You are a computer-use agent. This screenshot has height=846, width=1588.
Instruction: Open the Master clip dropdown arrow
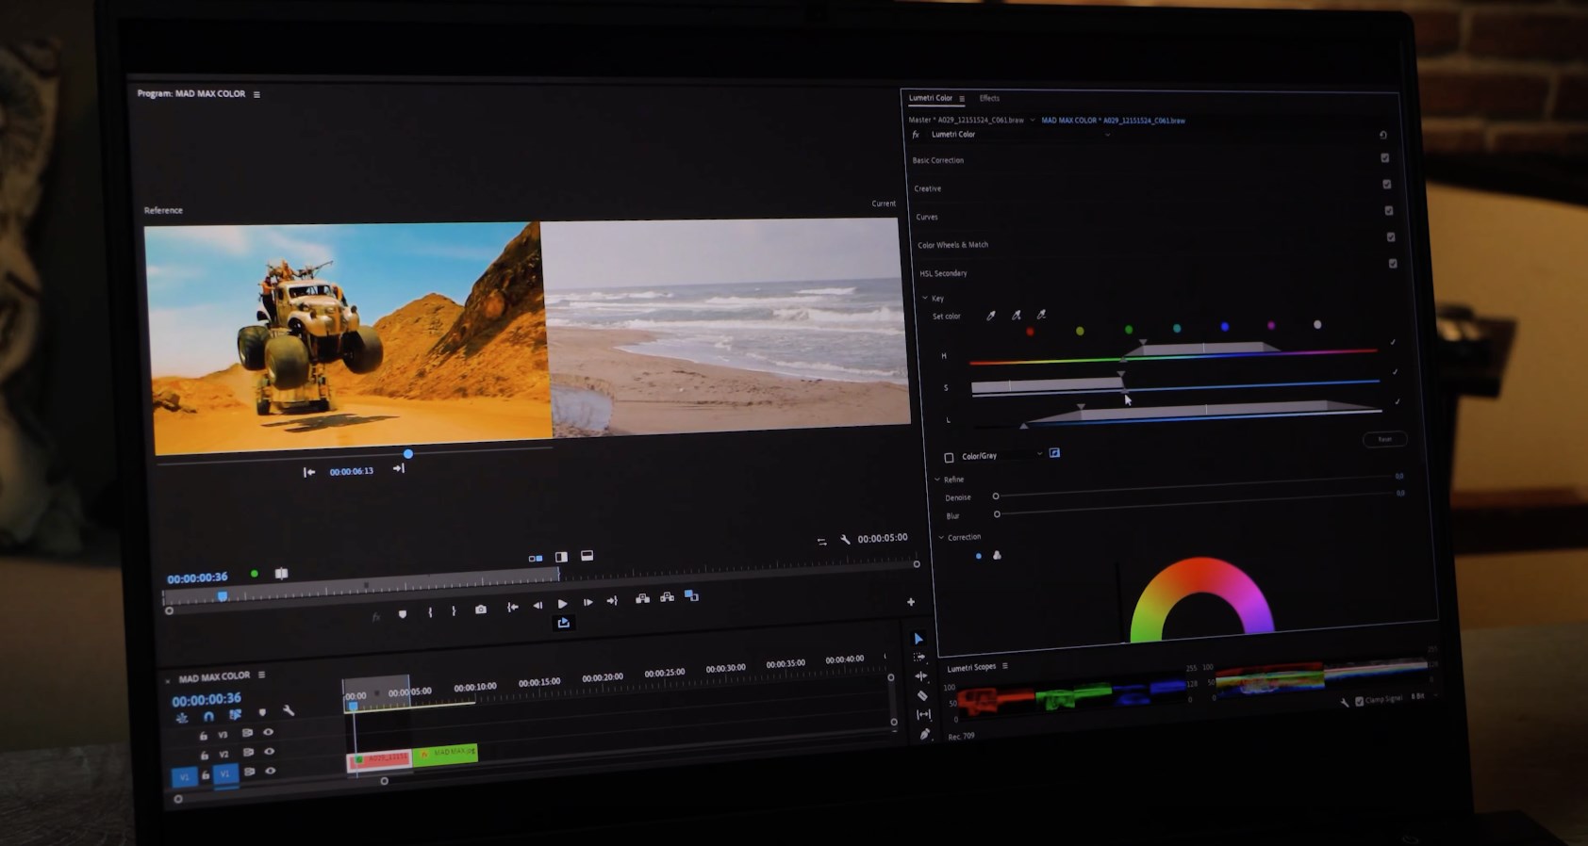coord(1032,121)
